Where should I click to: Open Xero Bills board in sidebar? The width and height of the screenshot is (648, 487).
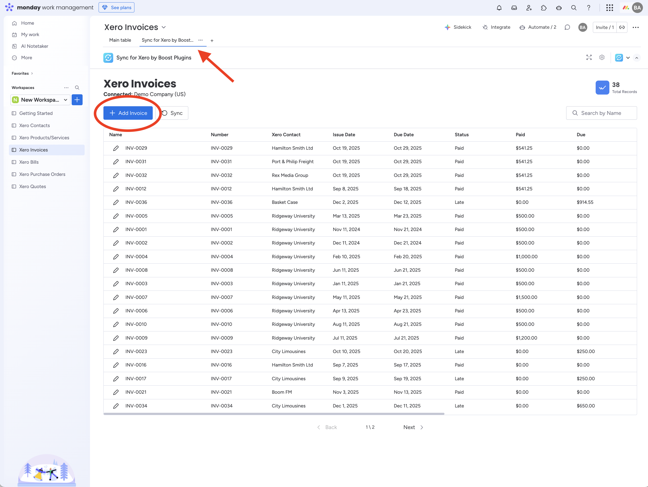point(29,162)
